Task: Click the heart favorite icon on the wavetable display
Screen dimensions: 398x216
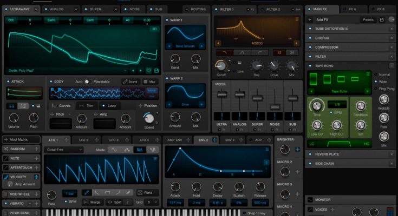Action: click(149, 70)
